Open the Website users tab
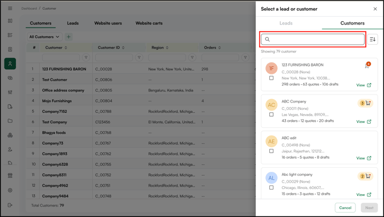 108,23
